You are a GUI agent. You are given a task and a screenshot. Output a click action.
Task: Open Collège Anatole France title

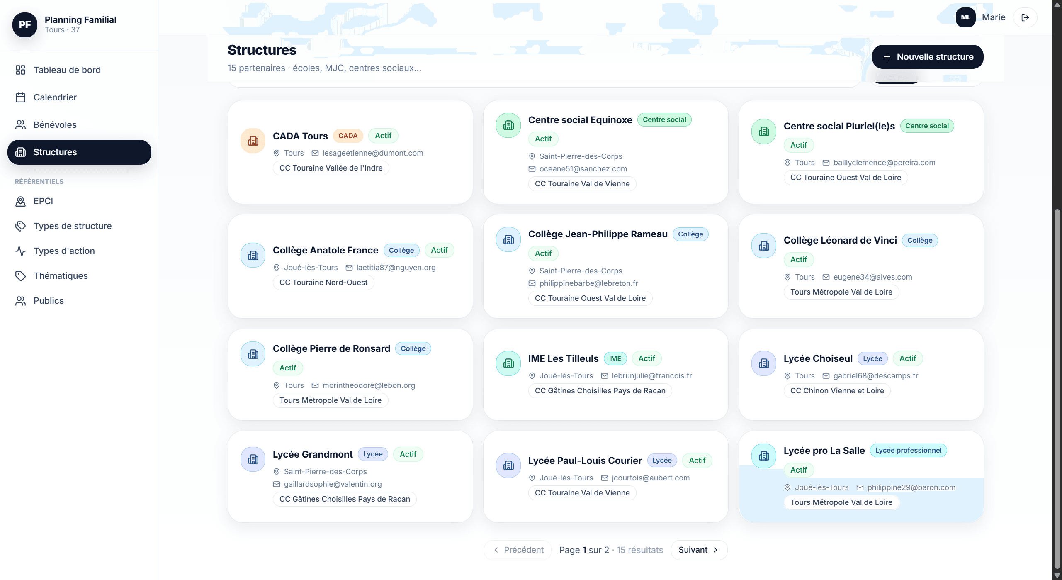pyautogui.click(x=326, y=250)
